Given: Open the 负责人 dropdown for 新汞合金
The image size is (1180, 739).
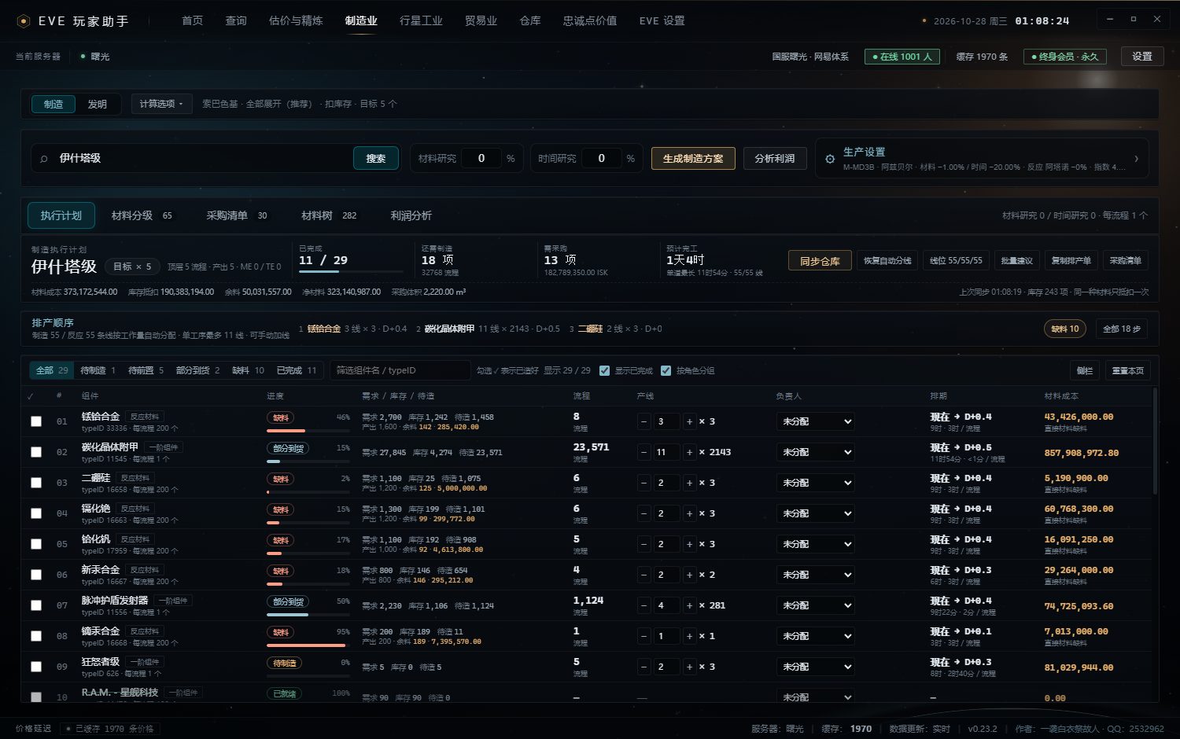Looking at the screenshot, I should [x=816, y=575].
